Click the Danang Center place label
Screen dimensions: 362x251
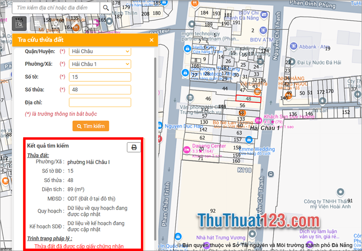point(209,146)
